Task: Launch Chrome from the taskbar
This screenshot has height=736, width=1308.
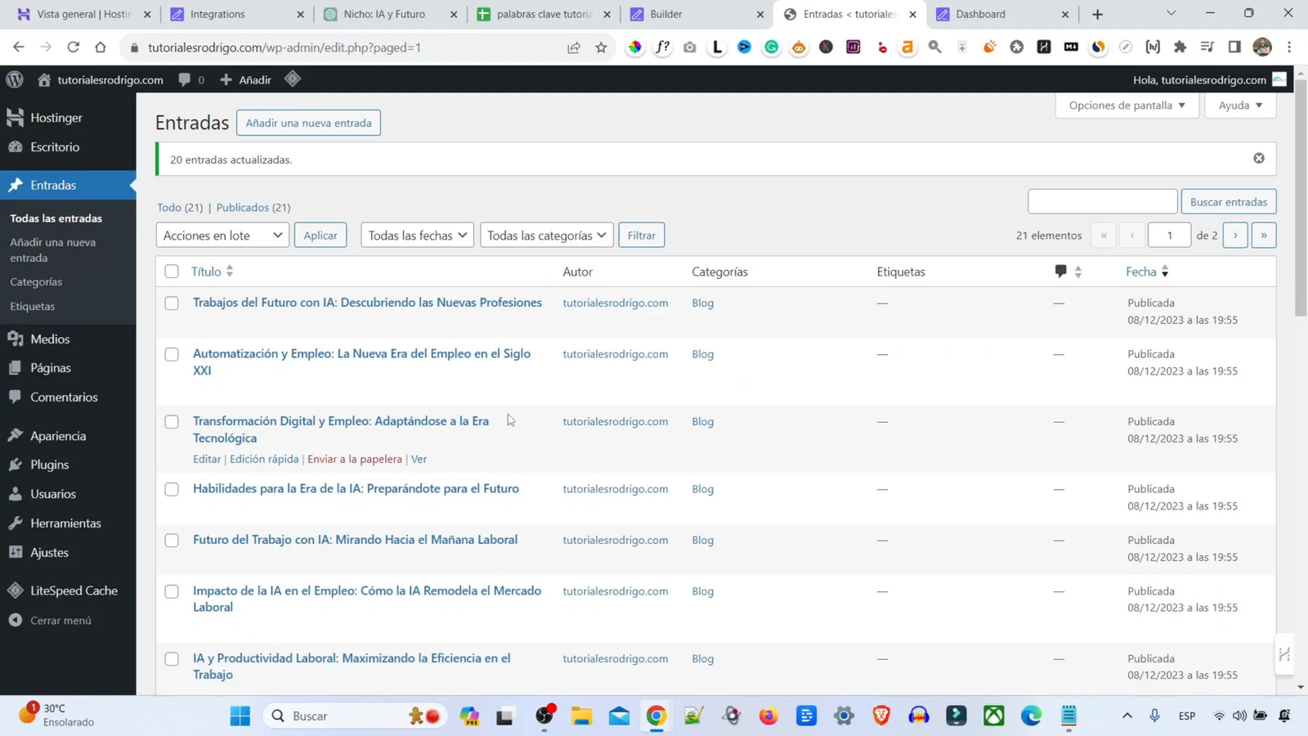Action: 656,716
